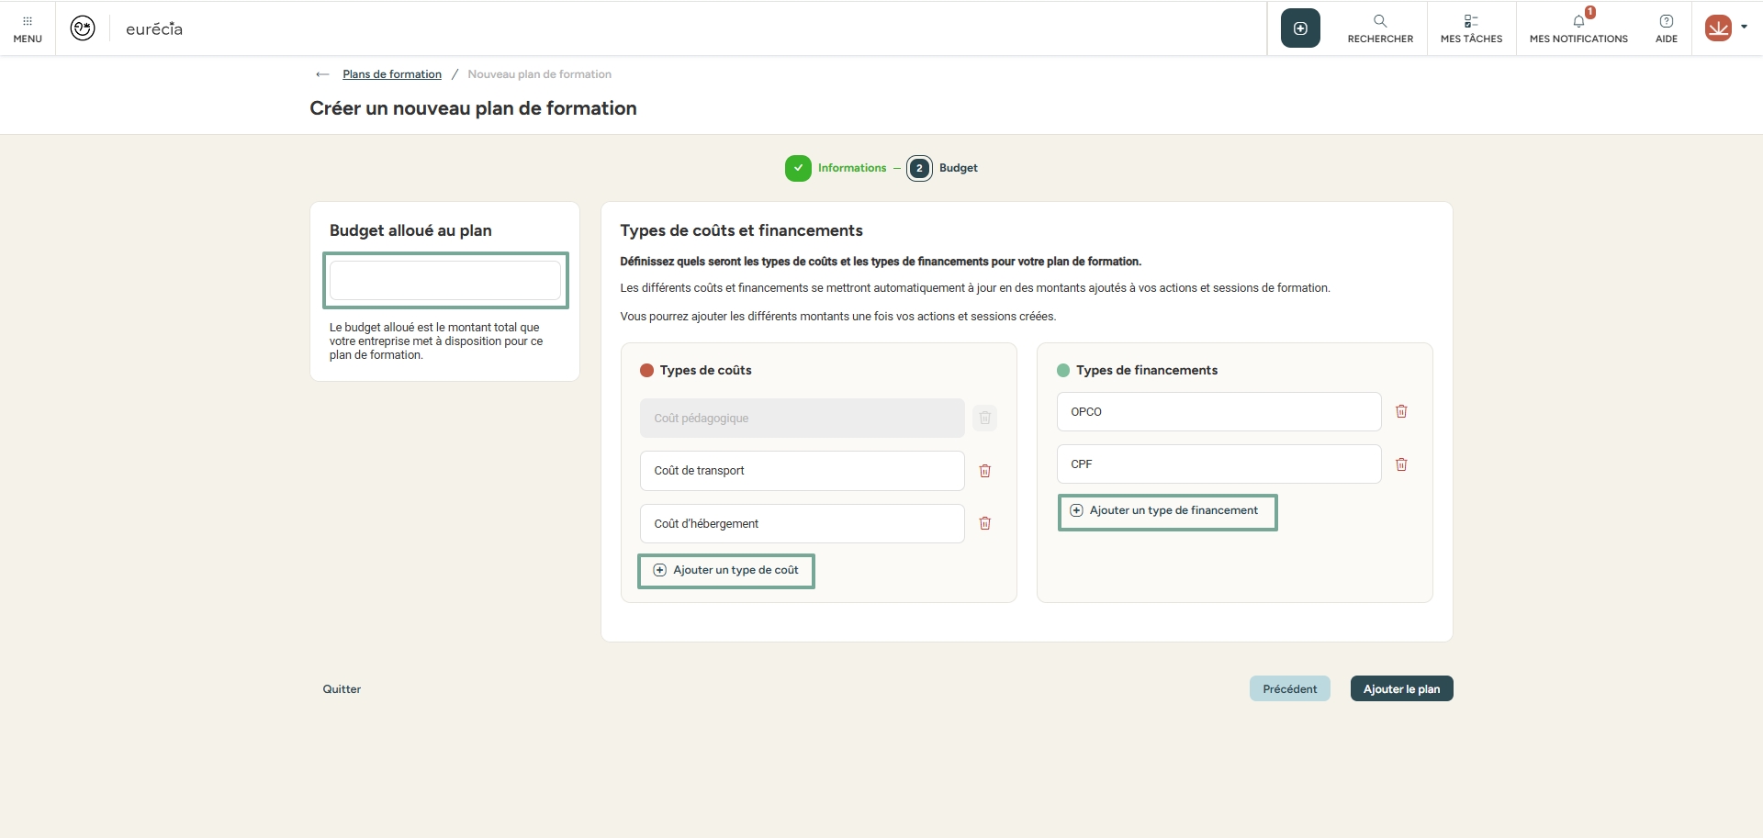This screenshot has height=838, width=1763.
Task: Delete the Coût d'hébergement row
Action: click(x=985, y=523)
